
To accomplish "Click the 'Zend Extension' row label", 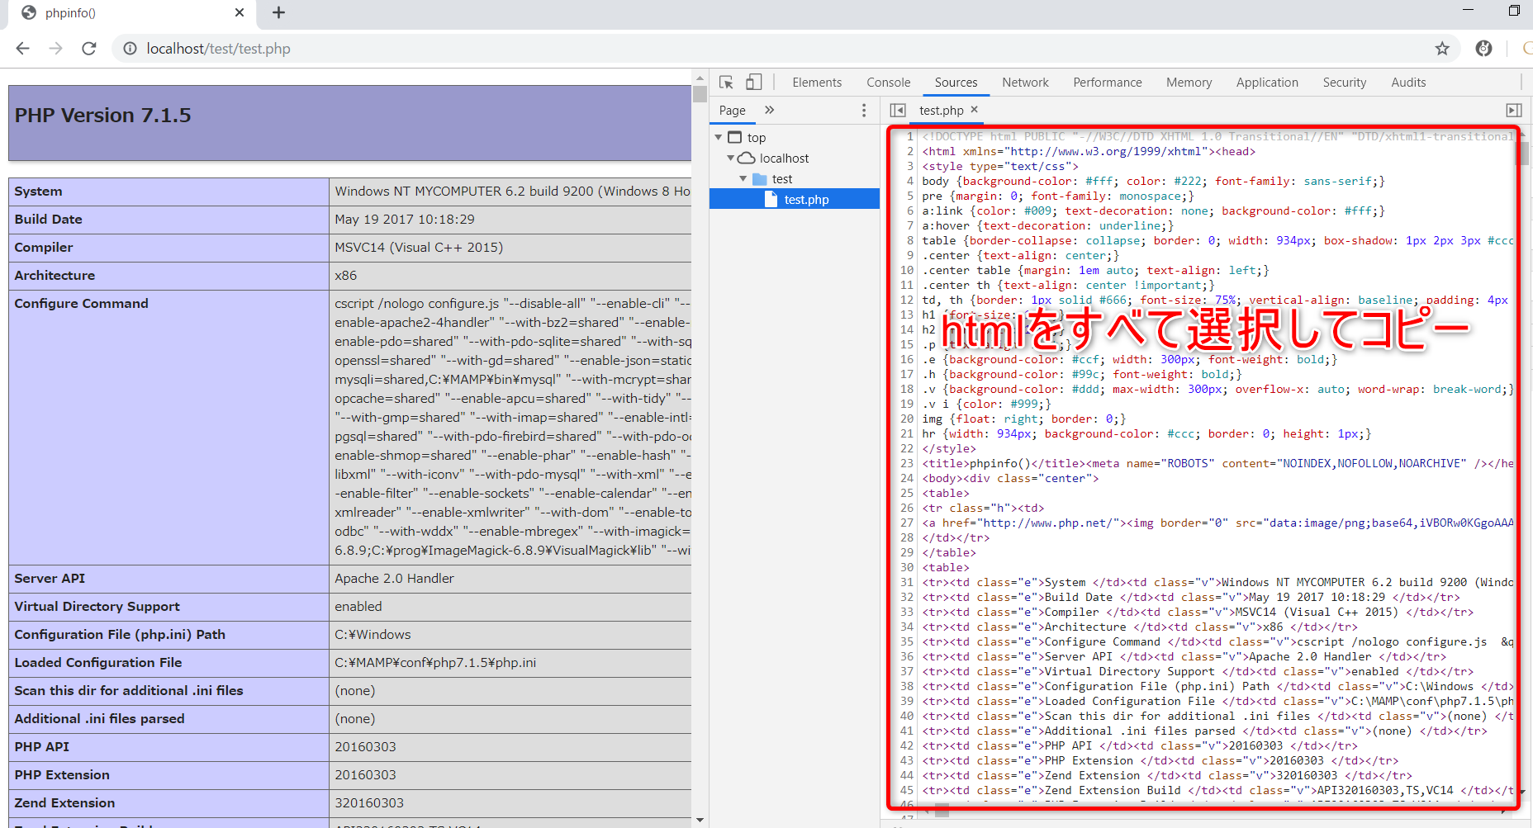I will [64, 803].
